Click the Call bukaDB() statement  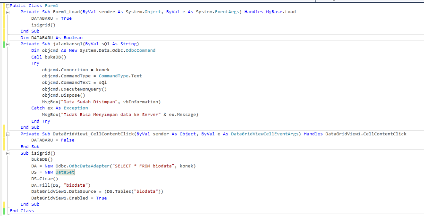[x=49, y=57]
